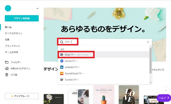The height and width of the screenshot is (104, 171).
Task: Click the Blogバナー suggestion icon
Action: (62, 55)
